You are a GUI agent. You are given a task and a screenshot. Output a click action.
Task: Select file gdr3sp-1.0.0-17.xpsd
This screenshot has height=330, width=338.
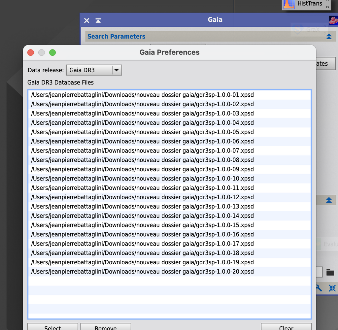tap(169, 244)
